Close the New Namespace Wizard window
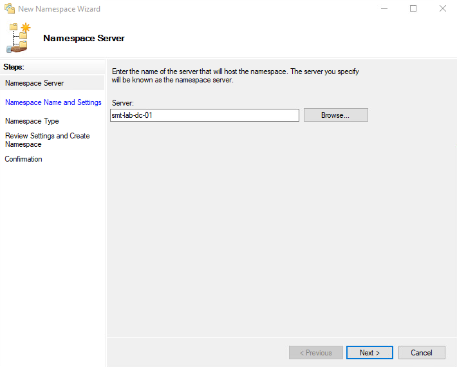This screenshot has width=457, height=367. [443, 9]
